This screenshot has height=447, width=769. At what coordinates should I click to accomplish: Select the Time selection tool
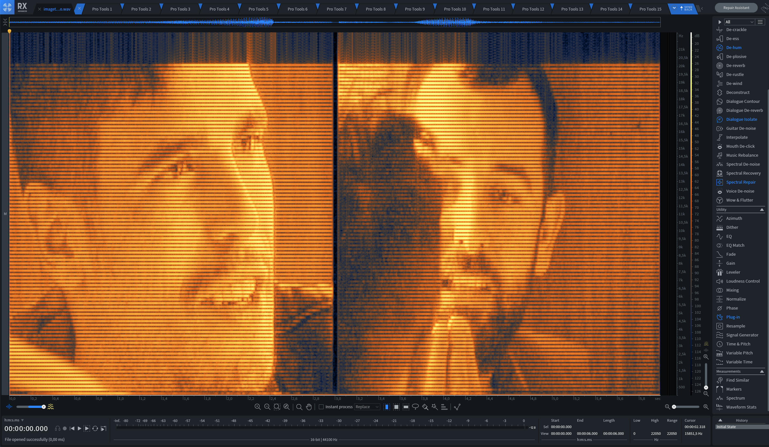pos(387,407)
